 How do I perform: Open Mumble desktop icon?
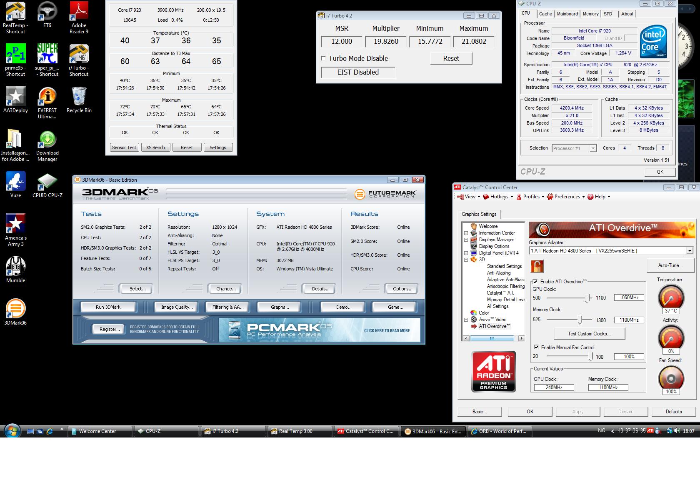(15, 270)
